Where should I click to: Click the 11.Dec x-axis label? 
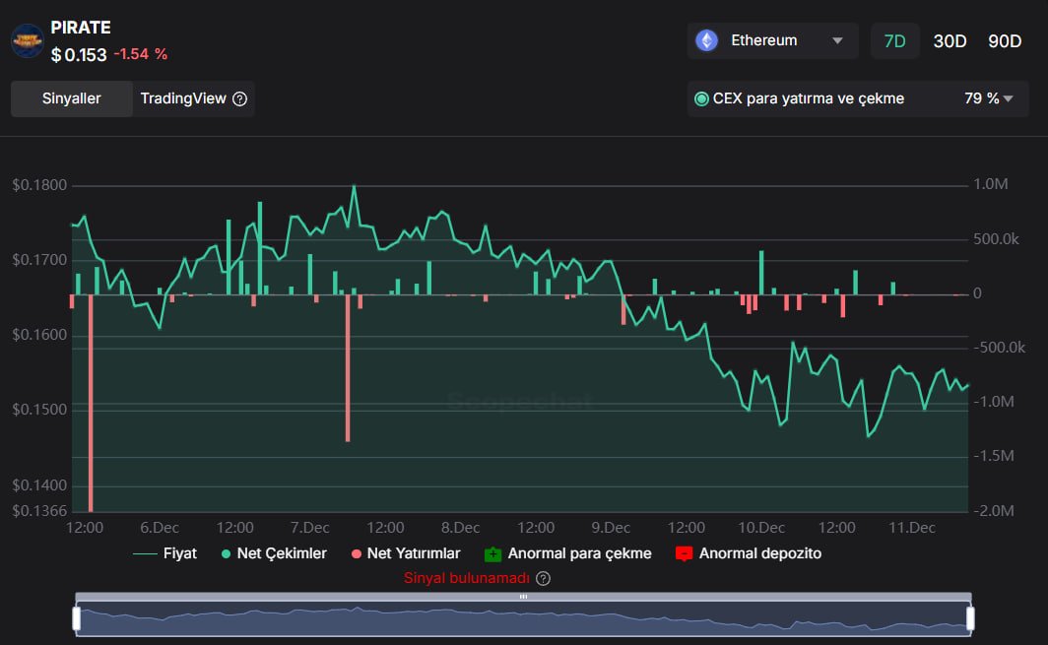(912, 528)
